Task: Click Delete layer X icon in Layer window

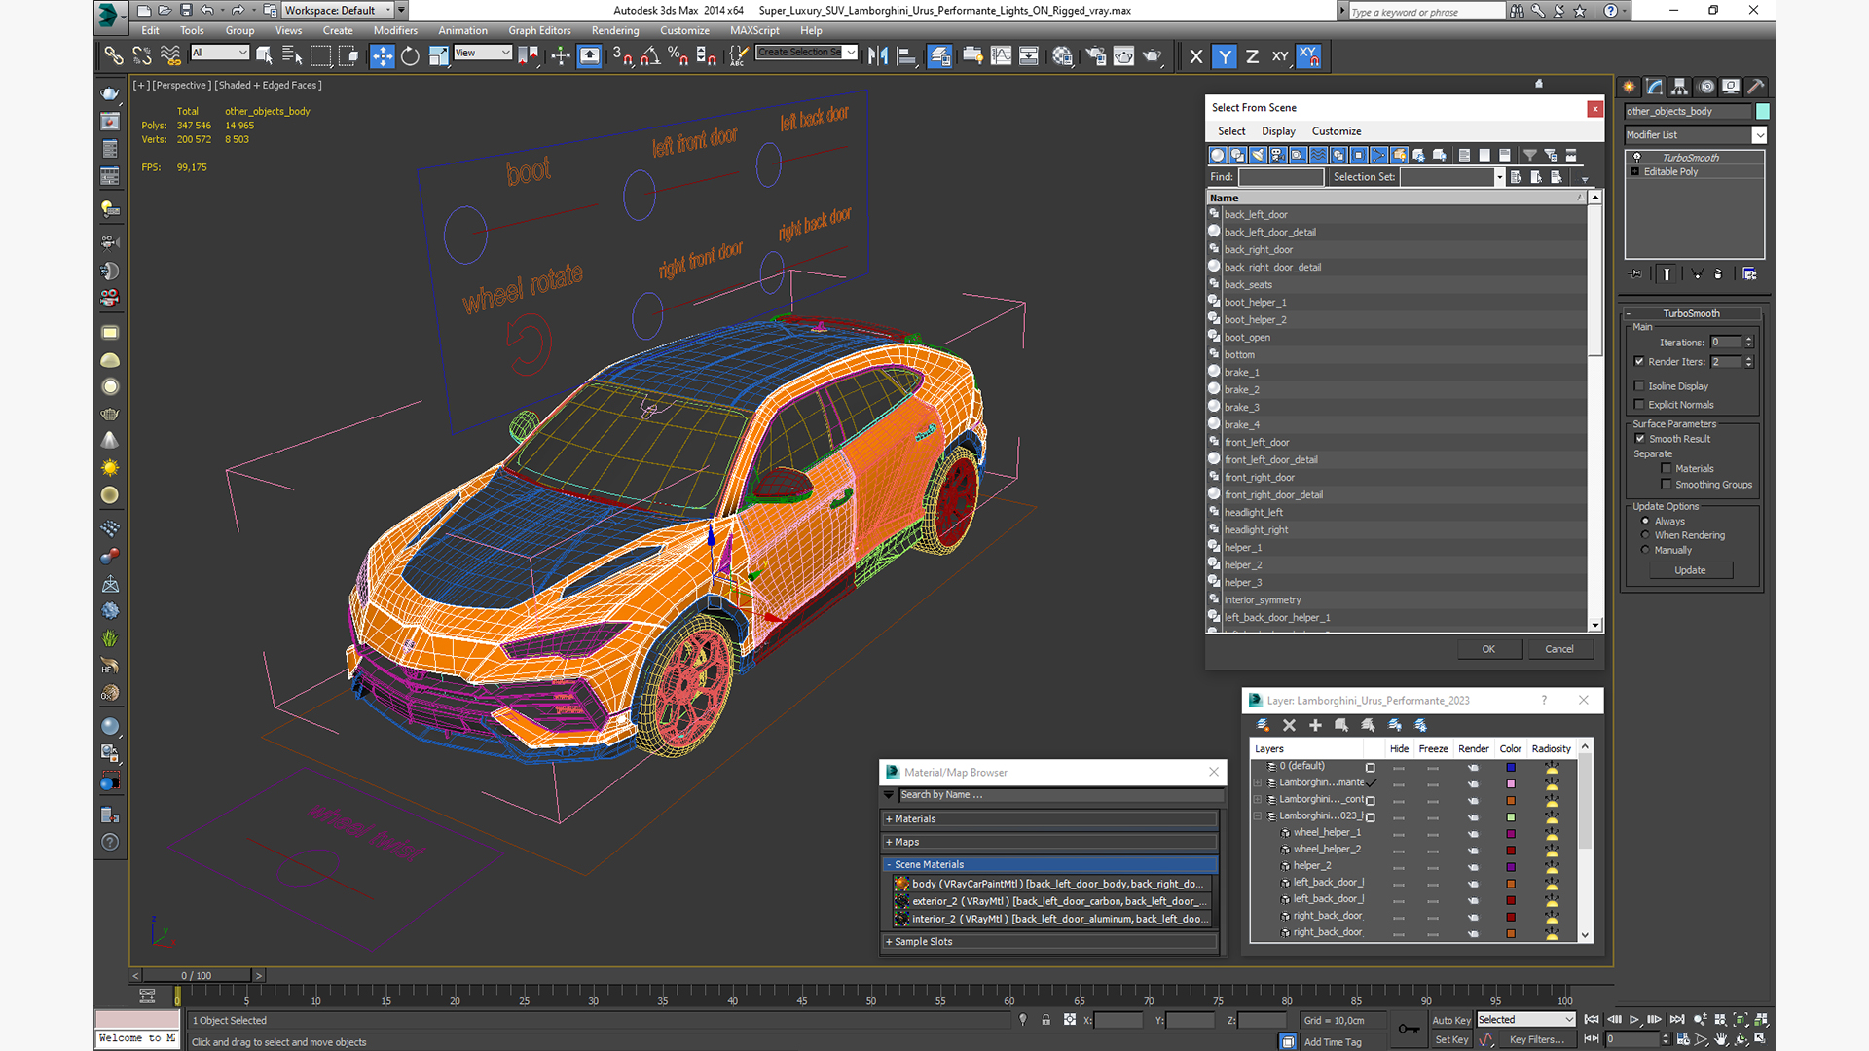Action: point(1289,725)
